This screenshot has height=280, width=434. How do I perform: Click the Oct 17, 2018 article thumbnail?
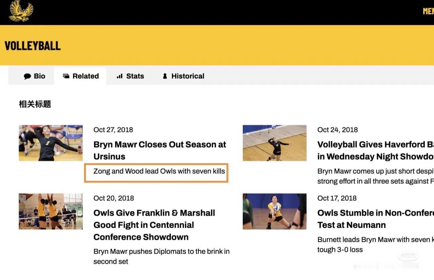(275, 211)
